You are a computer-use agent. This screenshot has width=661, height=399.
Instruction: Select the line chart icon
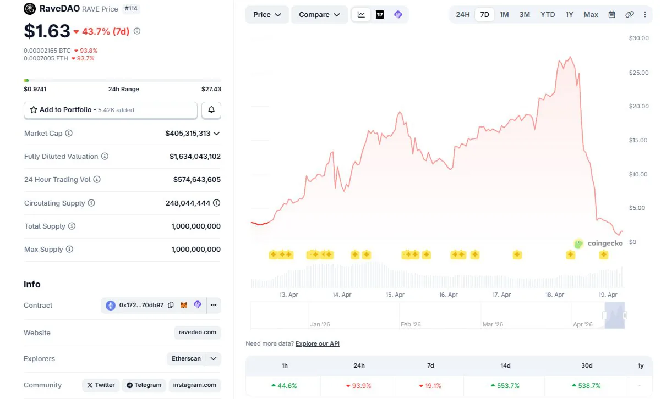(x=361, y=14)
